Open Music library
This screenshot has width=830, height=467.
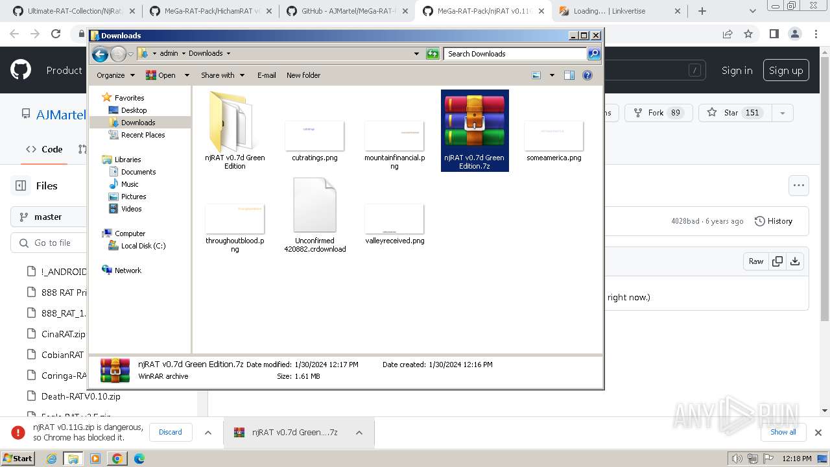point(130,184)
